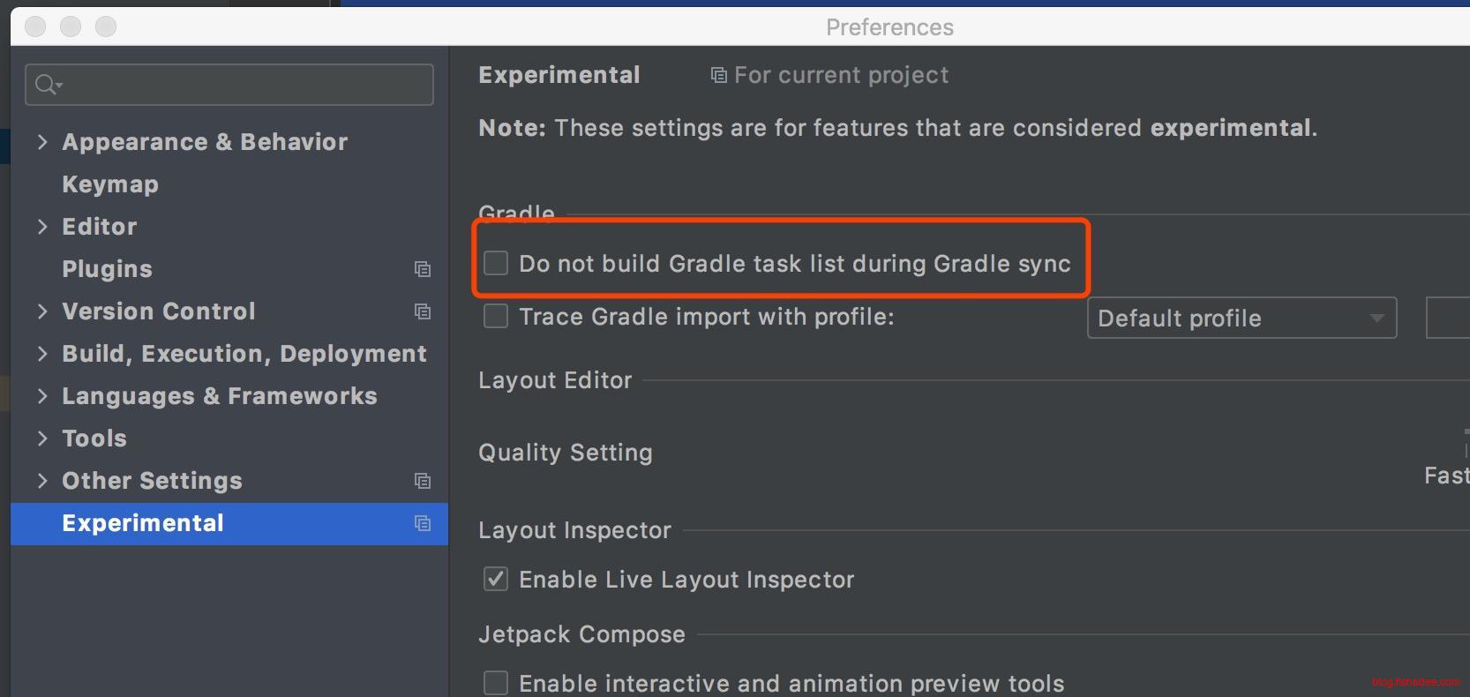
Task: Click project-scope icon beside Other Settings
Action: point(423,481)
